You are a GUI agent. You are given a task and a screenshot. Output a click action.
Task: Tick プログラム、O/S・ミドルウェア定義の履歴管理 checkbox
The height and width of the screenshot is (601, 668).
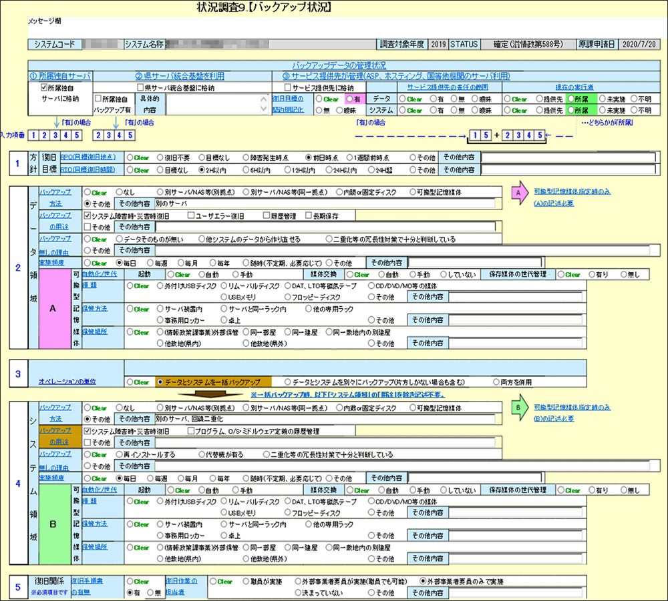191,432
